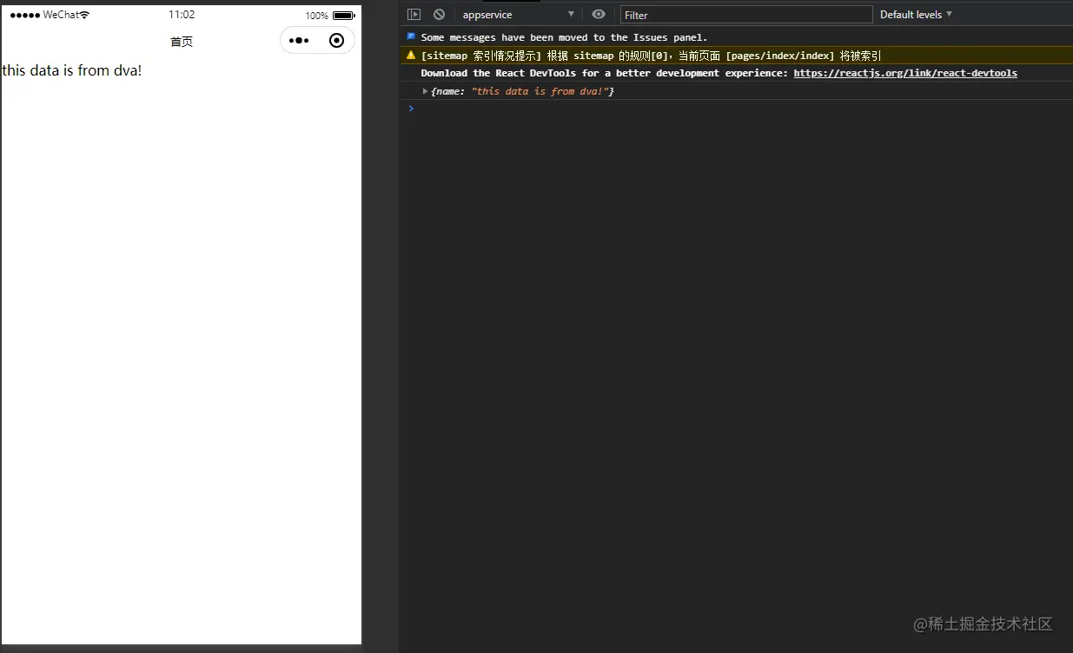The width and height of the screenshot is (1073, 653).
Task: Focus the console Filter input field
Action: [746, 15]
